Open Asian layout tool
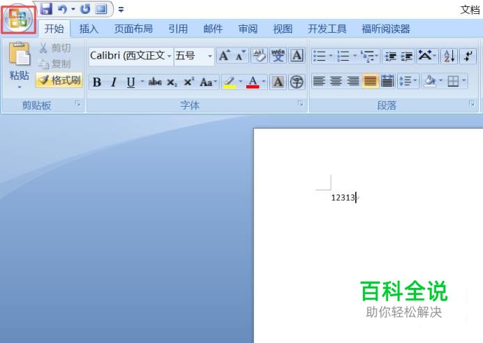The width and height of the screenshot is (483, 343). coord(427,56)
